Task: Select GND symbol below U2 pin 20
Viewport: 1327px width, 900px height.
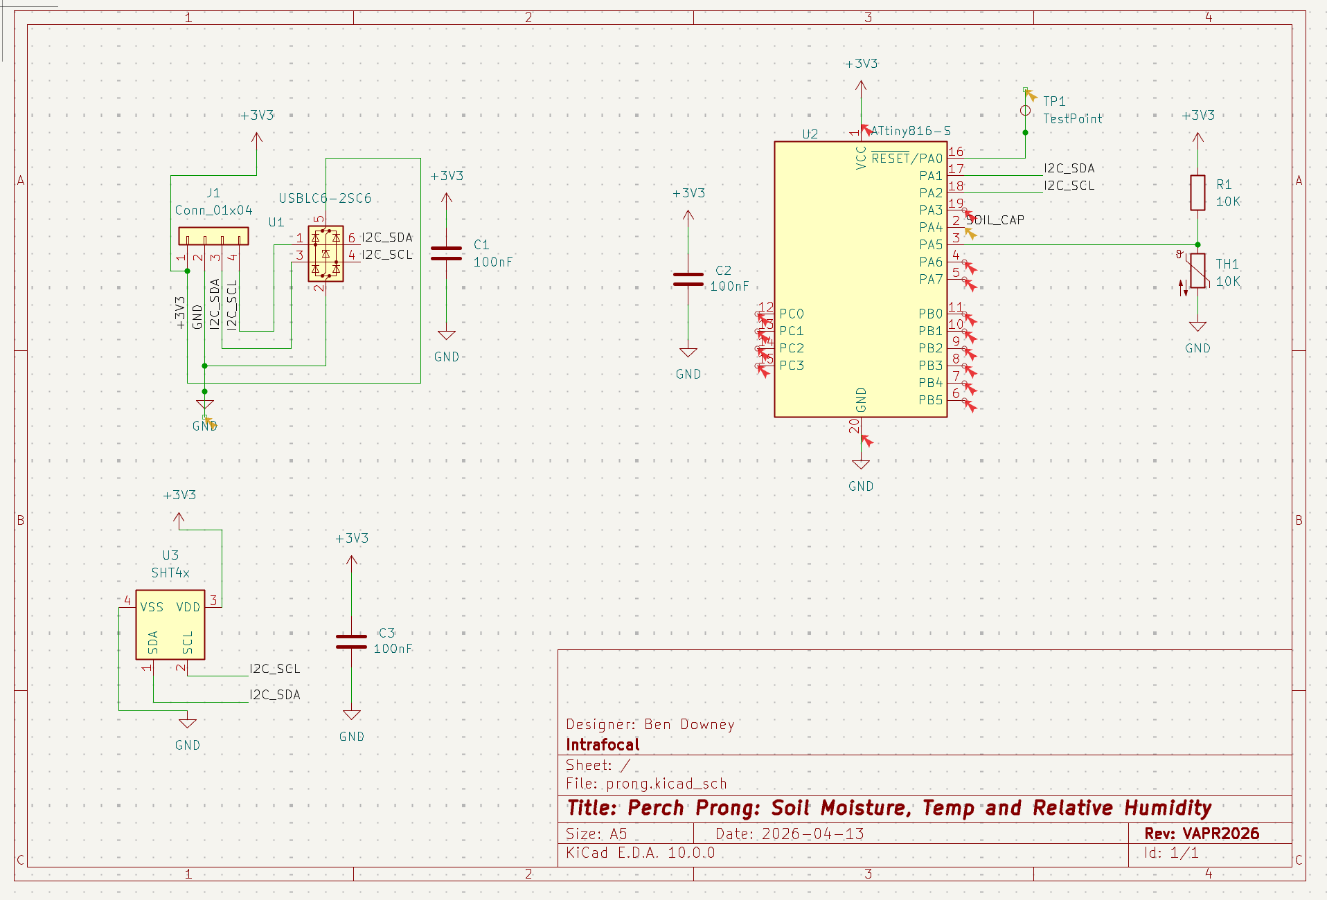Action: click(x=861, y=465)
